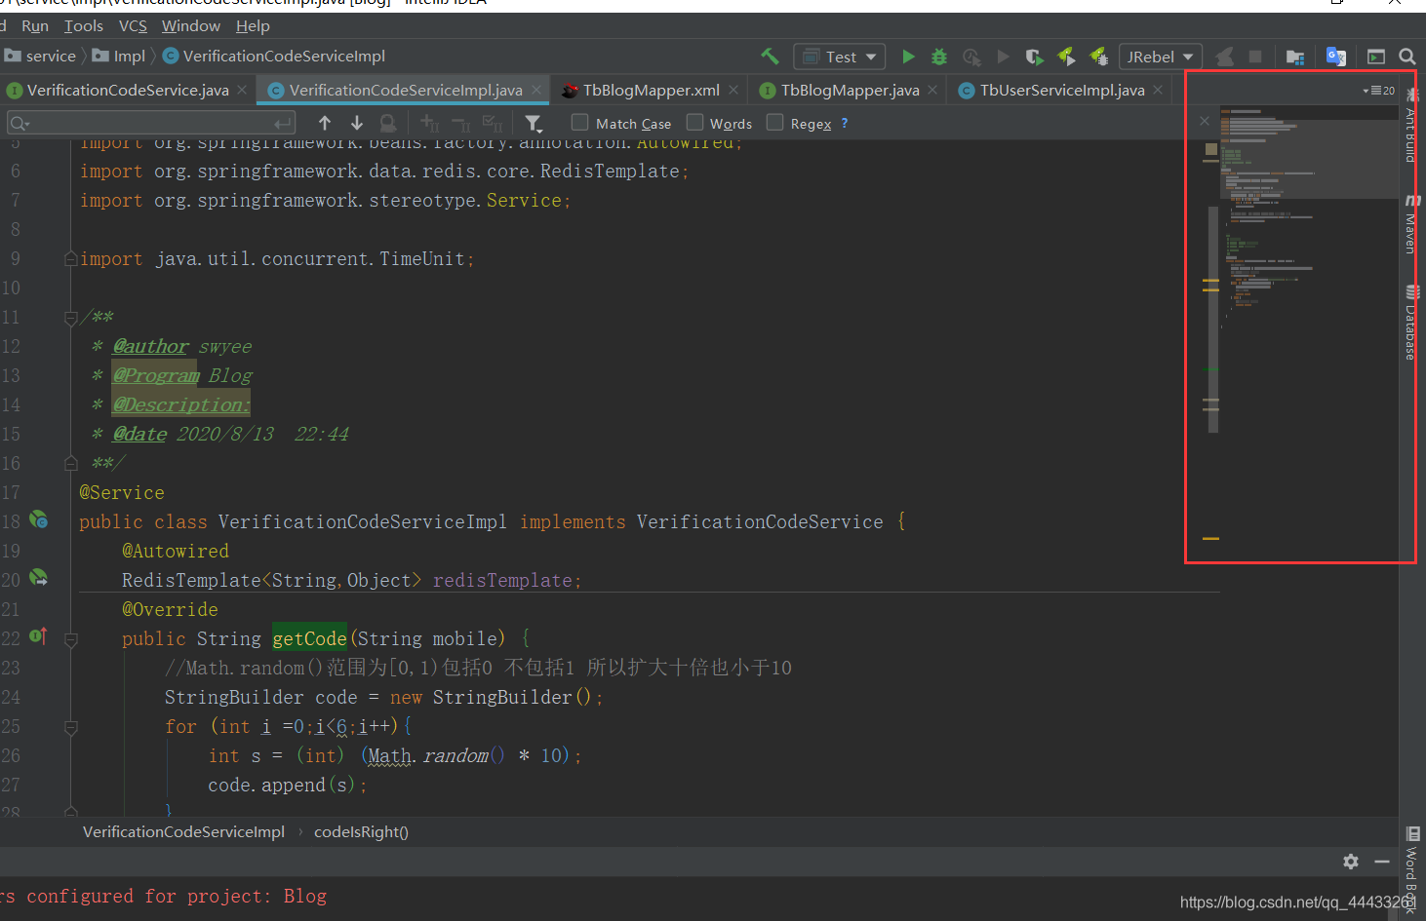The height and width of the screenshot is (921, 1426).
Task: Click the Find All usages icon
Action: tap(388, 123)
